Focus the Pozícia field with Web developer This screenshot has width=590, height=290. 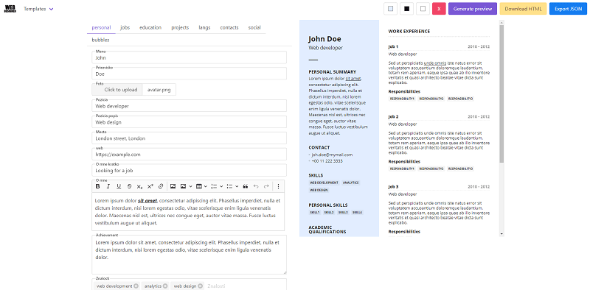(190, 106)
